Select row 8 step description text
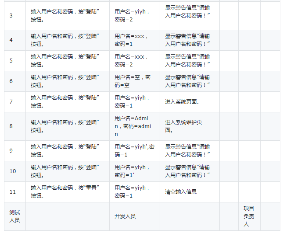 [65, 126]
